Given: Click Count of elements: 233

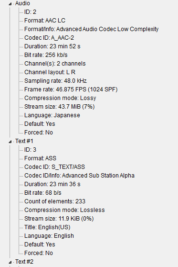Looking at the screenshot, I should (x=55, y=201).
